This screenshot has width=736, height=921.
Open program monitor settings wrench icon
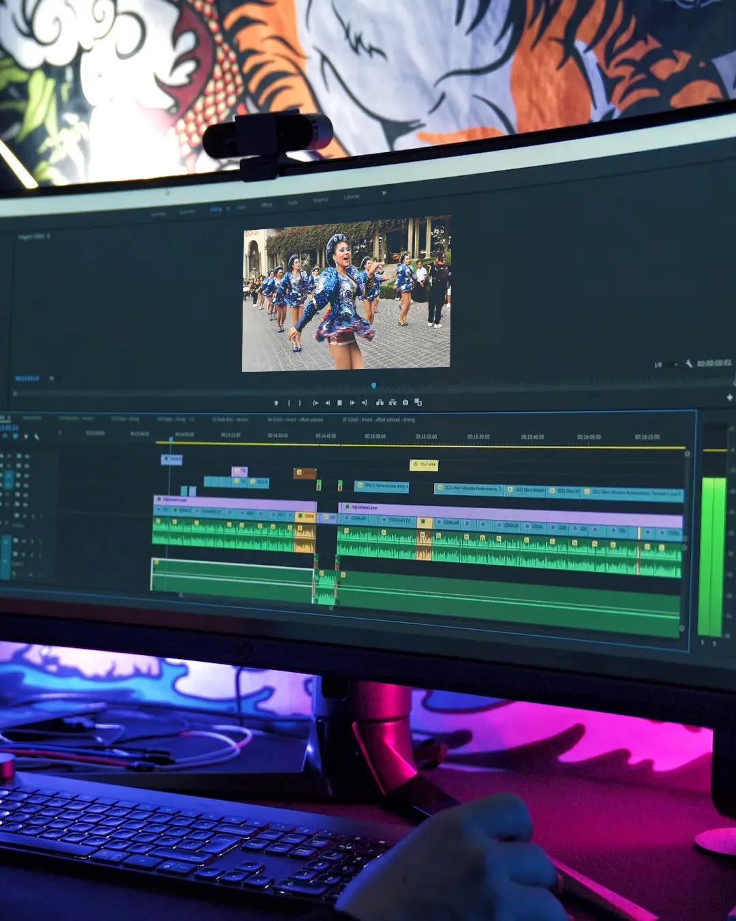click(688, 364)
